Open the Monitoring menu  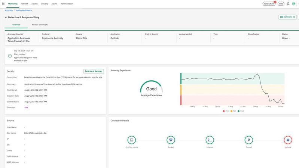13,4
